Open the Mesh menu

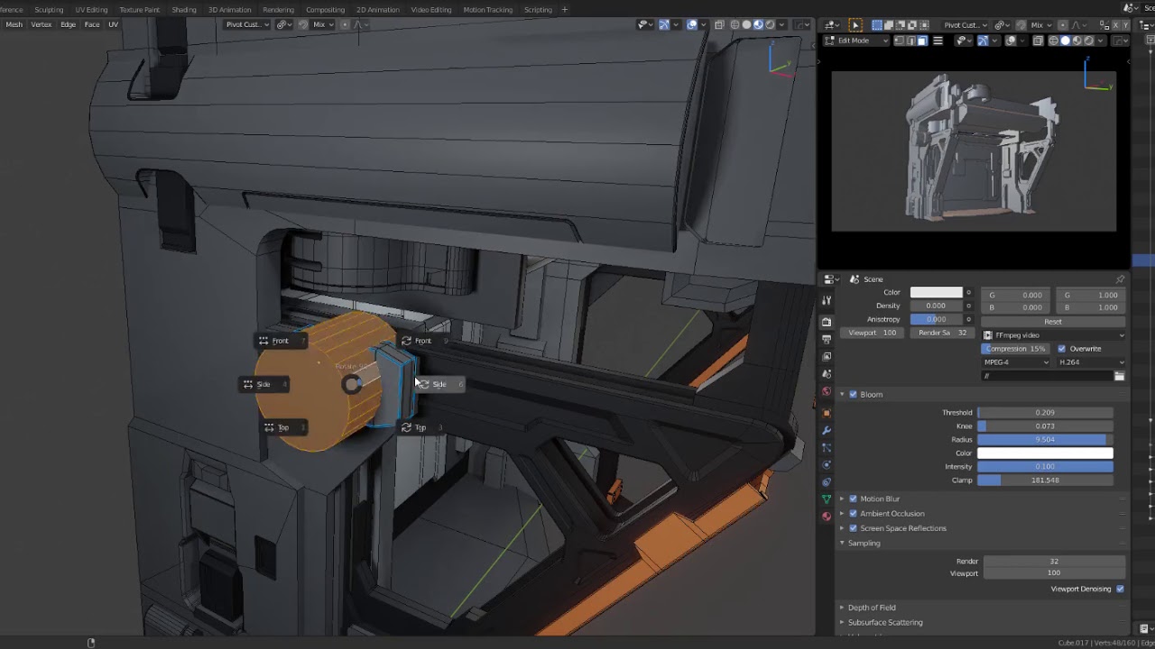tap(14, 24)
